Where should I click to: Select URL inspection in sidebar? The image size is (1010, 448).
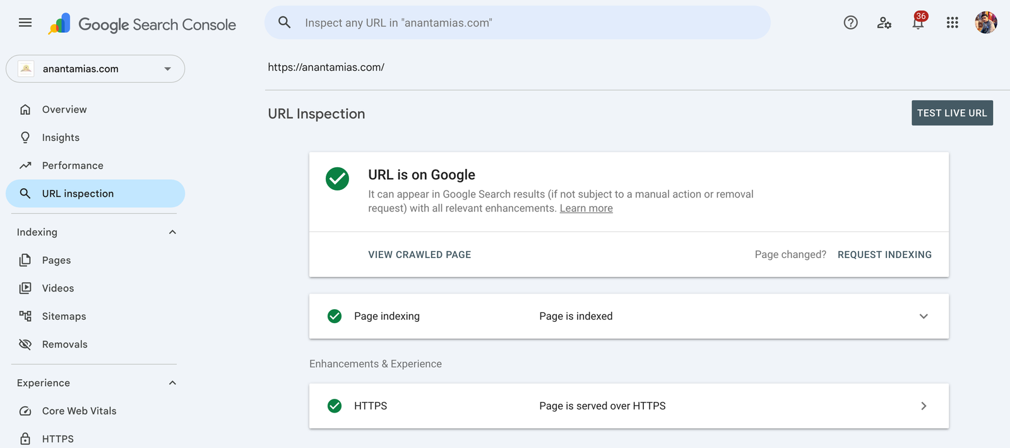[x=95, y=194]
